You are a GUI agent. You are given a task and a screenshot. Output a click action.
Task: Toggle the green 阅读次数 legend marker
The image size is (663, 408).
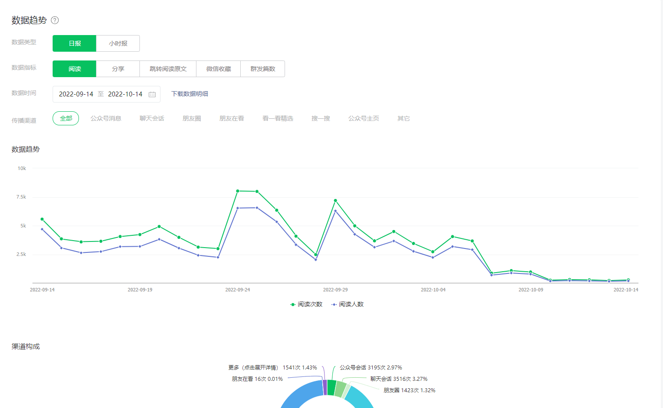click(292, 305)
